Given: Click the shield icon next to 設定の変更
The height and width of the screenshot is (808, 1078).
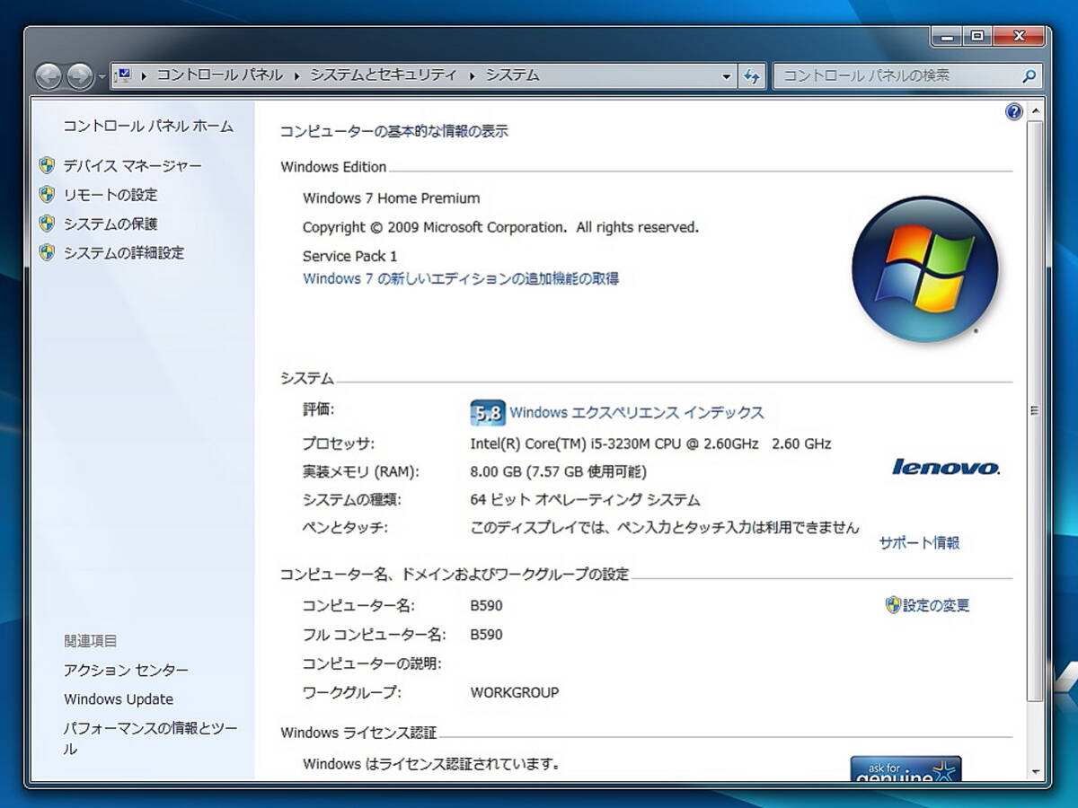Looking at the screenshot, I should click(893, 605).
